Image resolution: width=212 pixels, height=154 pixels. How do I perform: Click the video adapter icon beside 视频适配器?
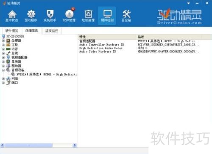pos(8,57)
